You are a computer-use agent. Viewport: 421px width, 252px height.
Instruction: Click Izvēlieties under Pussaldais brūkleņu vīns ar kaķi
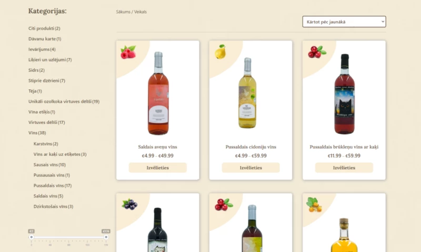click(x=344, y=167)
